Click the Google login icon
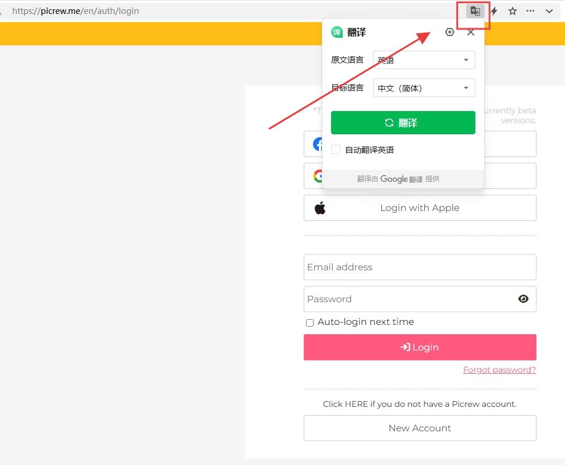This screenshot has width=565, height=465. (x=318, y=176)
